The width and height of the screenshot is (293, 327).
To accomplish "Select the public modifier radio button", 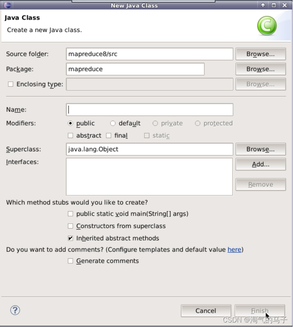I will click(x=71, y=123).
